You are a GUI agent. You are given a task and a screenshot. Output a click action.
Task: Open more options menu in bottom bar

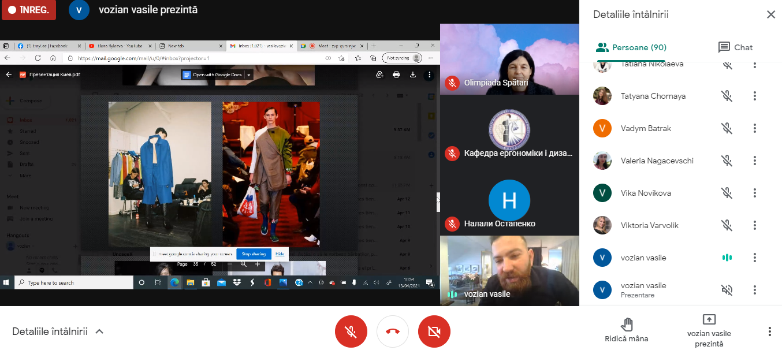769,331
